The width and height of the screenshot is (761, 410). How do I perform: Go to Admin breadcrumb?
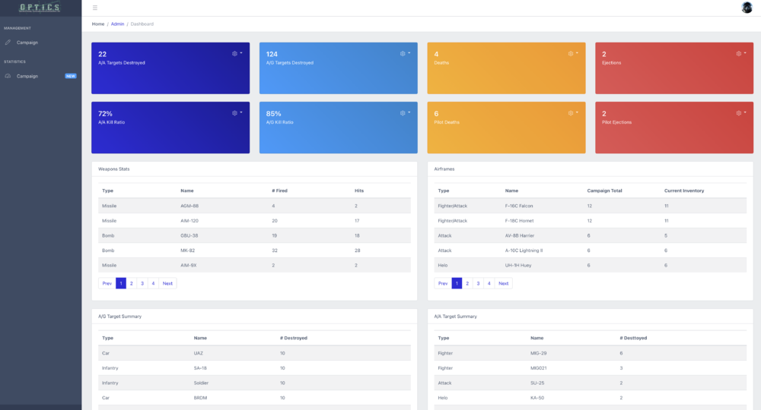(117, 24)
